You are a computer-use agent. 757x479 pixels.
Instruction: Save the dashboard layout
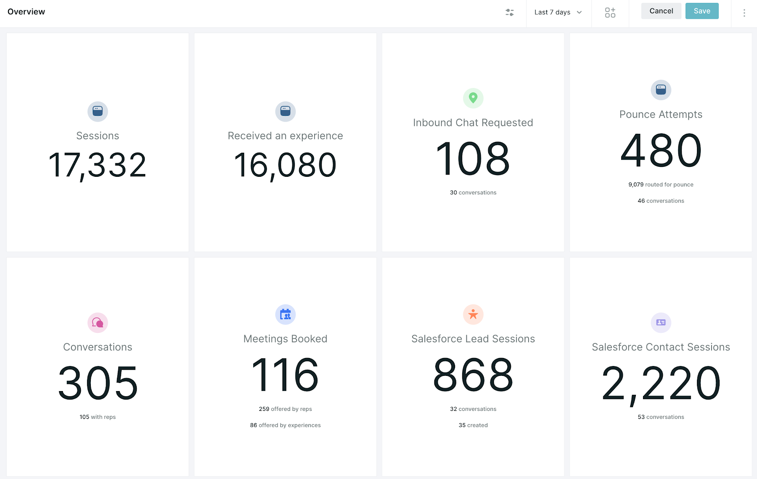pos(702,11)
